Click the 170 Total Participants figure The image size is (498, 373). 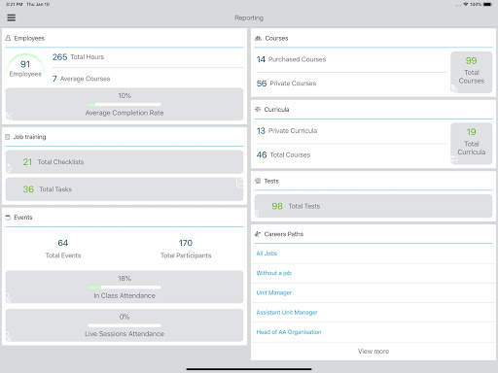(x=186, y=249)
